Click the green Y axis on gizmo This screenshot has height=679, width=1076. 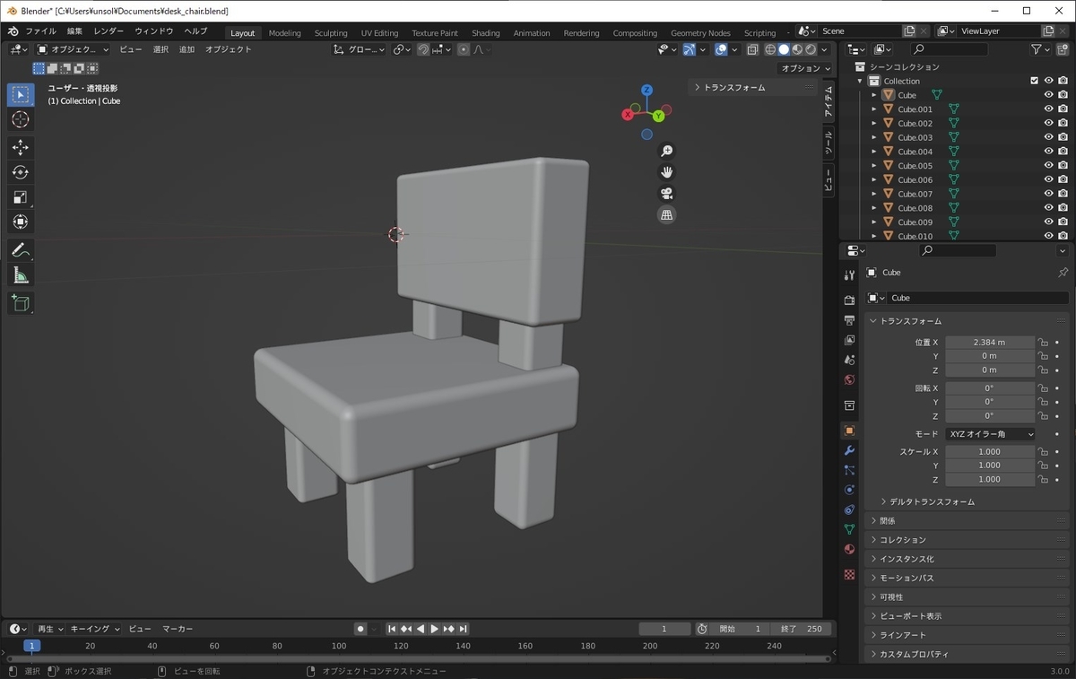(658, 116)
